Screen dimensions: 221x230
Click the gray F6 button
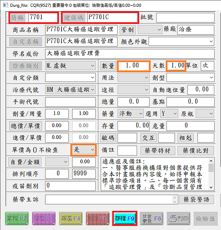152,218
